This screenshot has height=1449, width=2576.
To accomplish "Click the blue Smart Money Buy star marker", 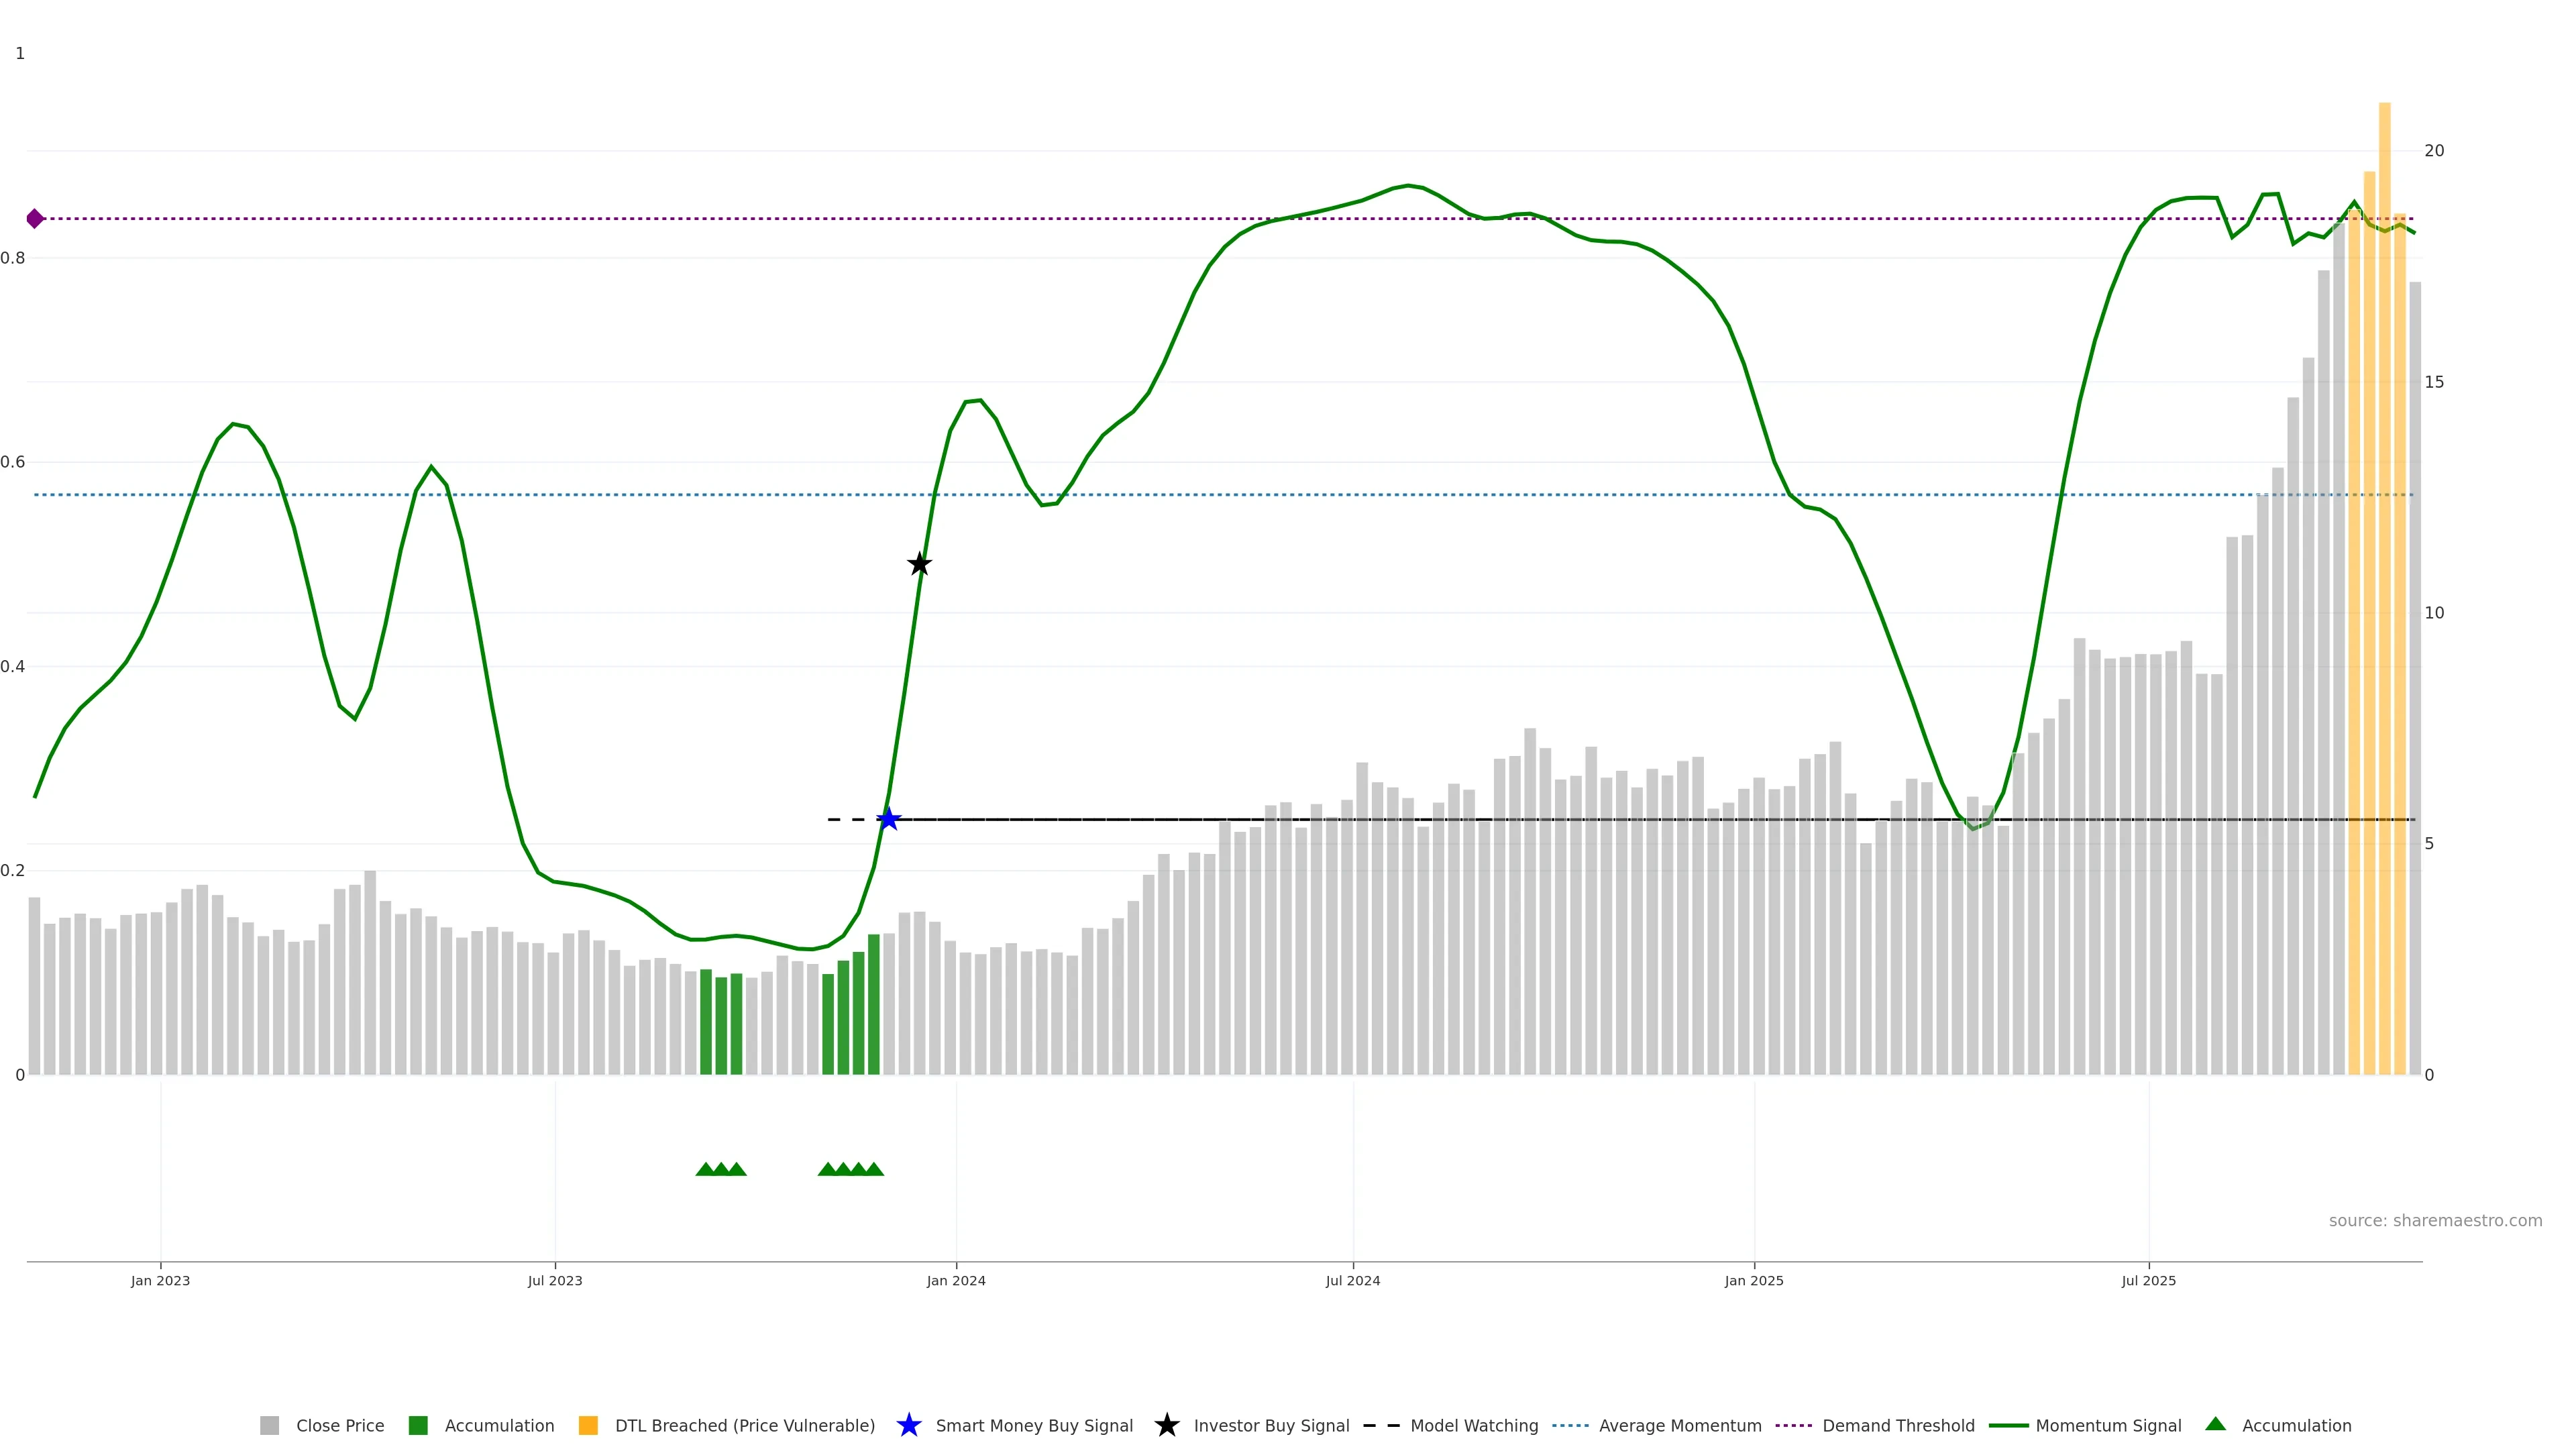I will tap(888, 820).
